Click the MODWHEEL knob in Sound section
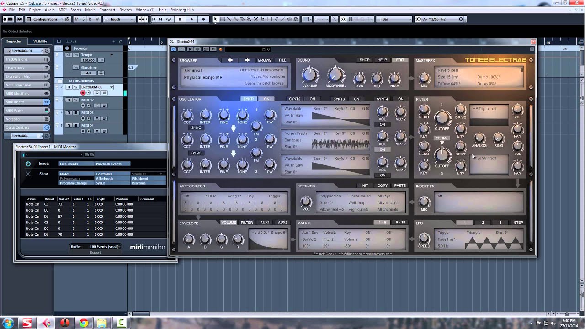Viewport: 585px width, 329px height. click(336, 75)
